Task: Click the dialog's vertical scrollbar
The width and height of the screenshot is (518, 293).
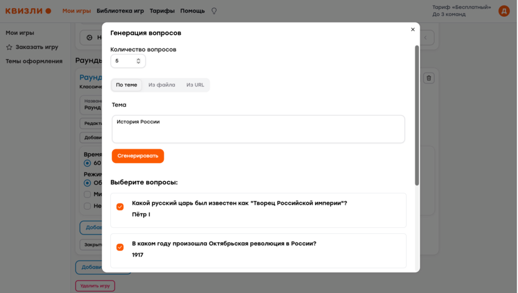Action: click(417, 115)
